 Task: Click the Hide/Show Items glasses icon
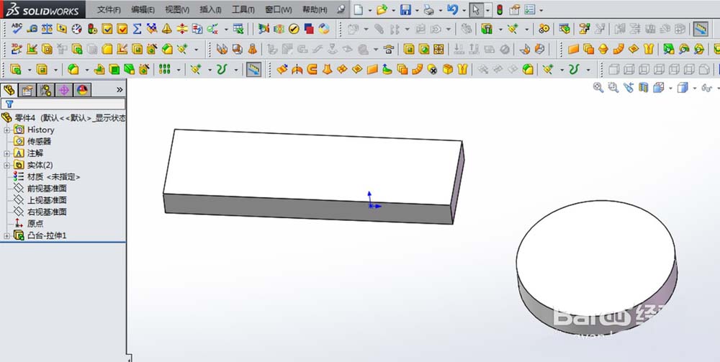707,88
